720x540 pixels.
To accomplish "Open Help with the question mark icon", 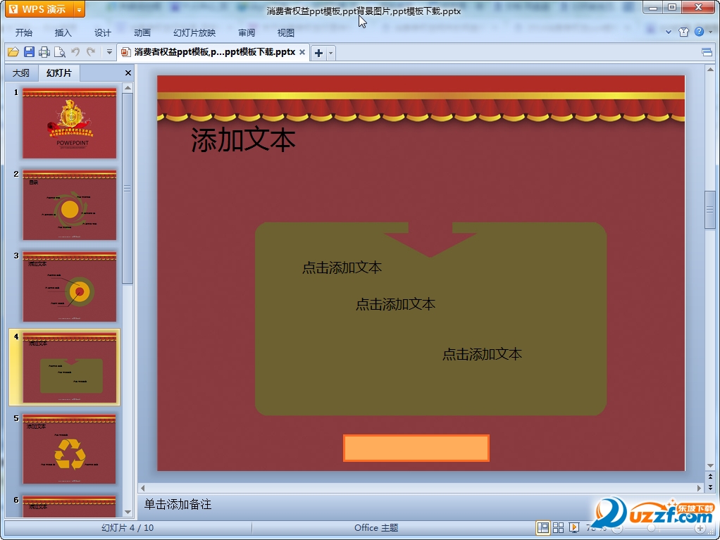I will (x=699, y=32).
